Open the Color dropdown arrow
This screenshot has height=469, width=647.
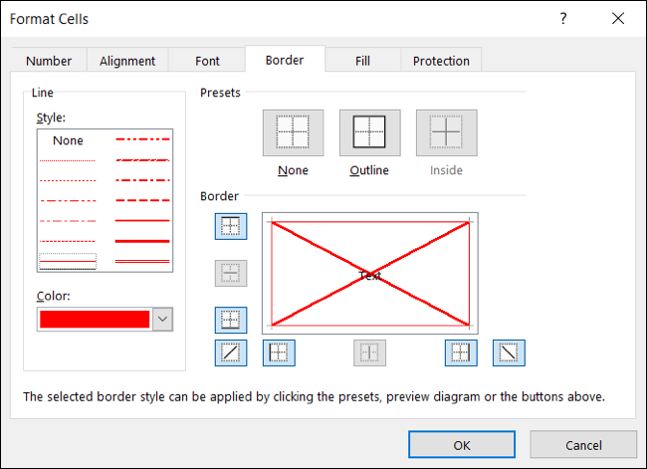click(x=163, y=319)
